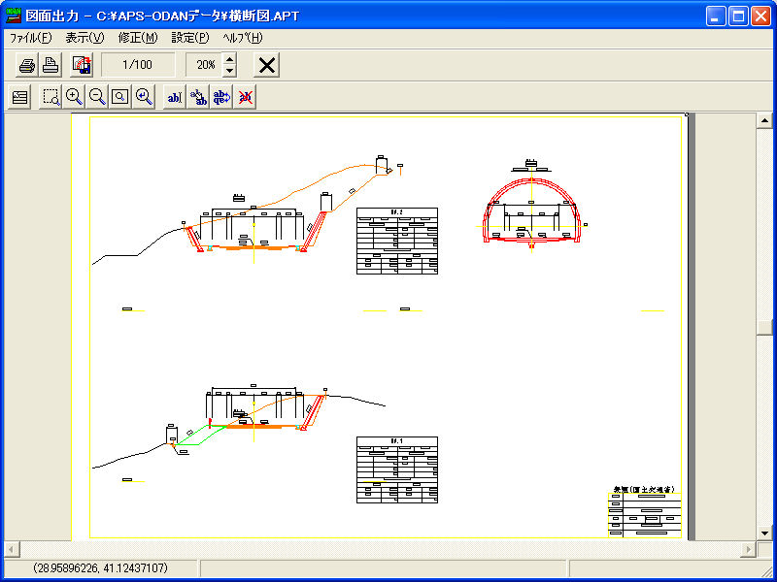The width and height of the screenshot is (777, 582).
Task: Increase zoom percentage with up stepper arrow
Action: [x=230, y=59]
